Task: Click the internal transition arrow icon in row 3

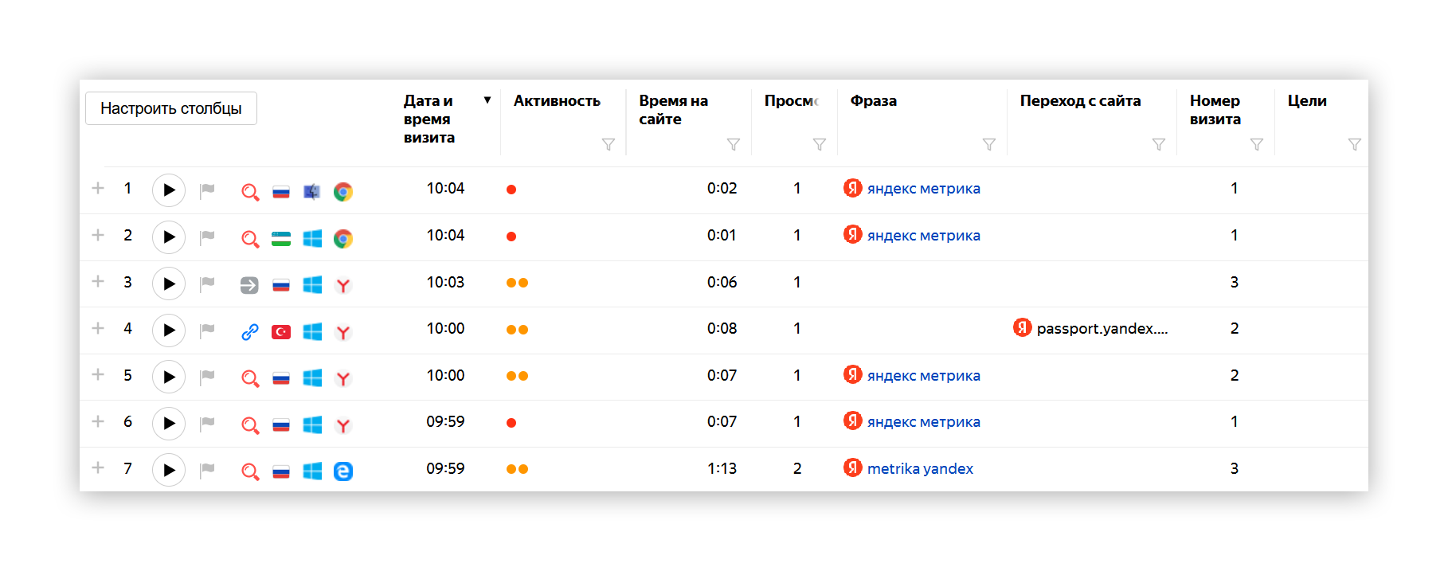Action: tap(249, 285)
